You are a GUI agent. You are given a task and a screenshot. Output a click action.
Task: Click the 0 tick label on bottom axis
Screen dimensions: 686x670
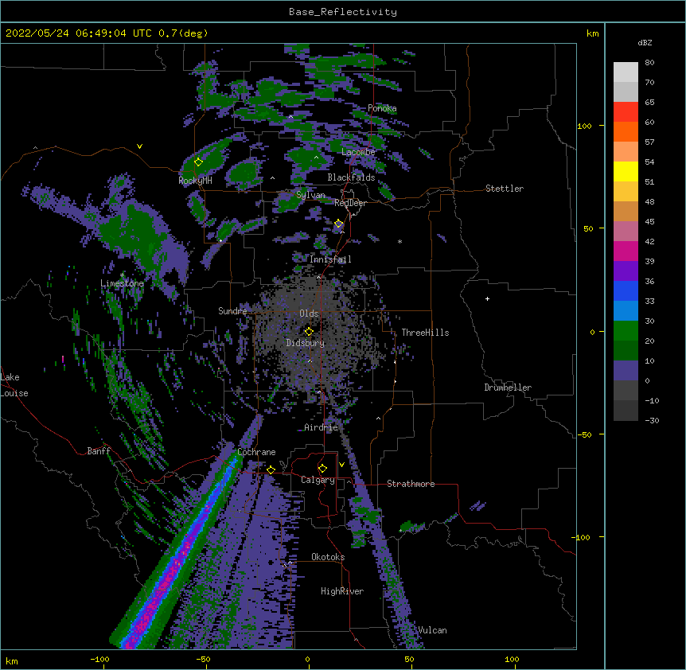307,659
